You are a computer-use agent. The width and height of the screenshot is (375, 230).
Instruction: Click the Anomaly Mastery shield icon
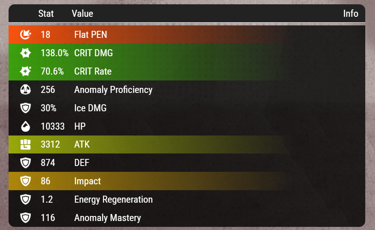(x=26, y=218)
